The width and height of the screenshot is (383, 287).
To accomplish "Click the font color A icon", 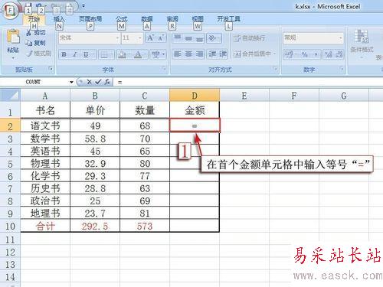I will click(138, 54).
